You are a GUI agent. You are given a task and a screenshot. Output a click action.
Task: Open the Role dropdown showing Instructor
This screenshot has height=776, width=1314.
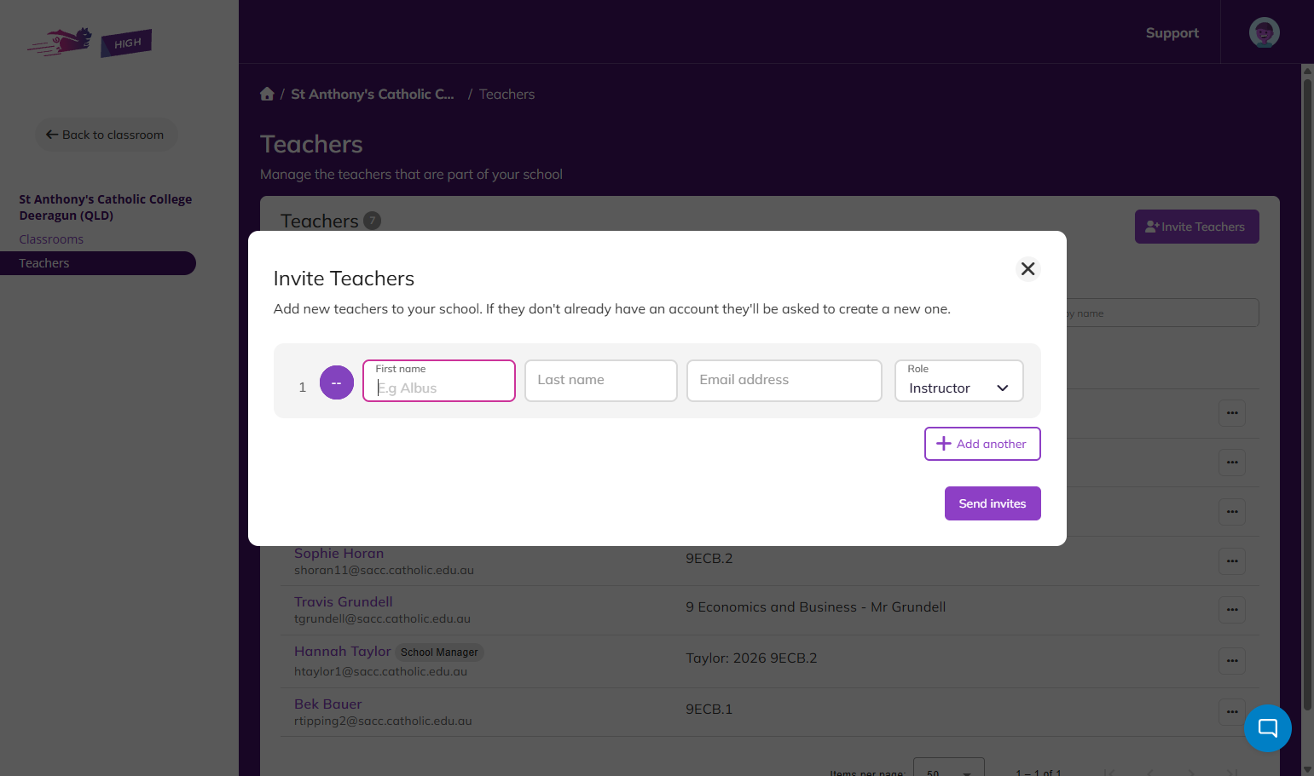point(959,381)
